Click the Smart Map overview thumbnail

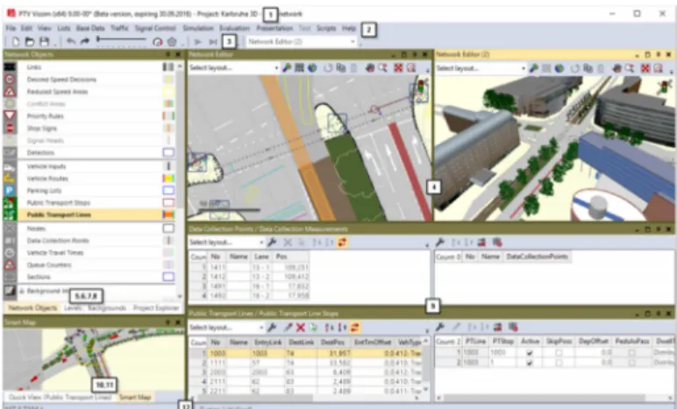[94, 359]
